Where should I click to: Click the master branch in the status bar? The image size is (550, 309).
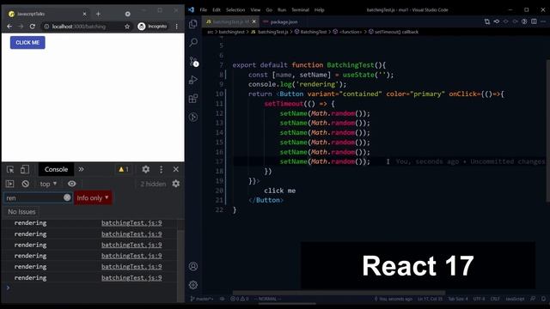pos(202,299)
